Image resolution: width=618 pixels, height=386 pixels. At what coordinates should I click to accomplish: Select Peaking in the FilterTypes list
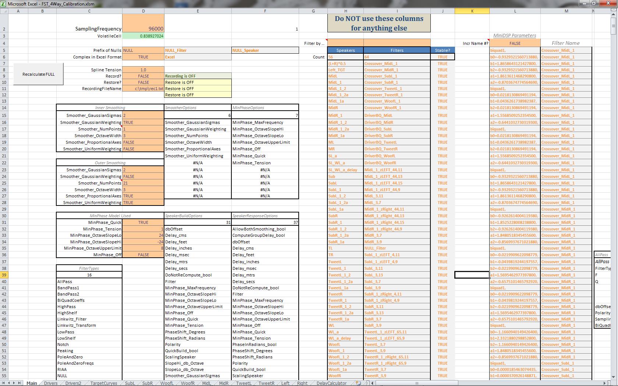(x=89, y=351)
